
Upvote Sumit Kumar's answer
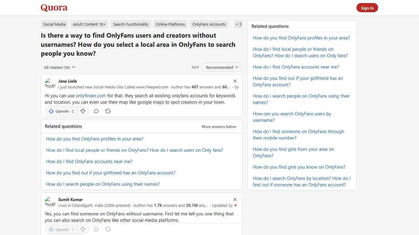[x=61, y=229]
